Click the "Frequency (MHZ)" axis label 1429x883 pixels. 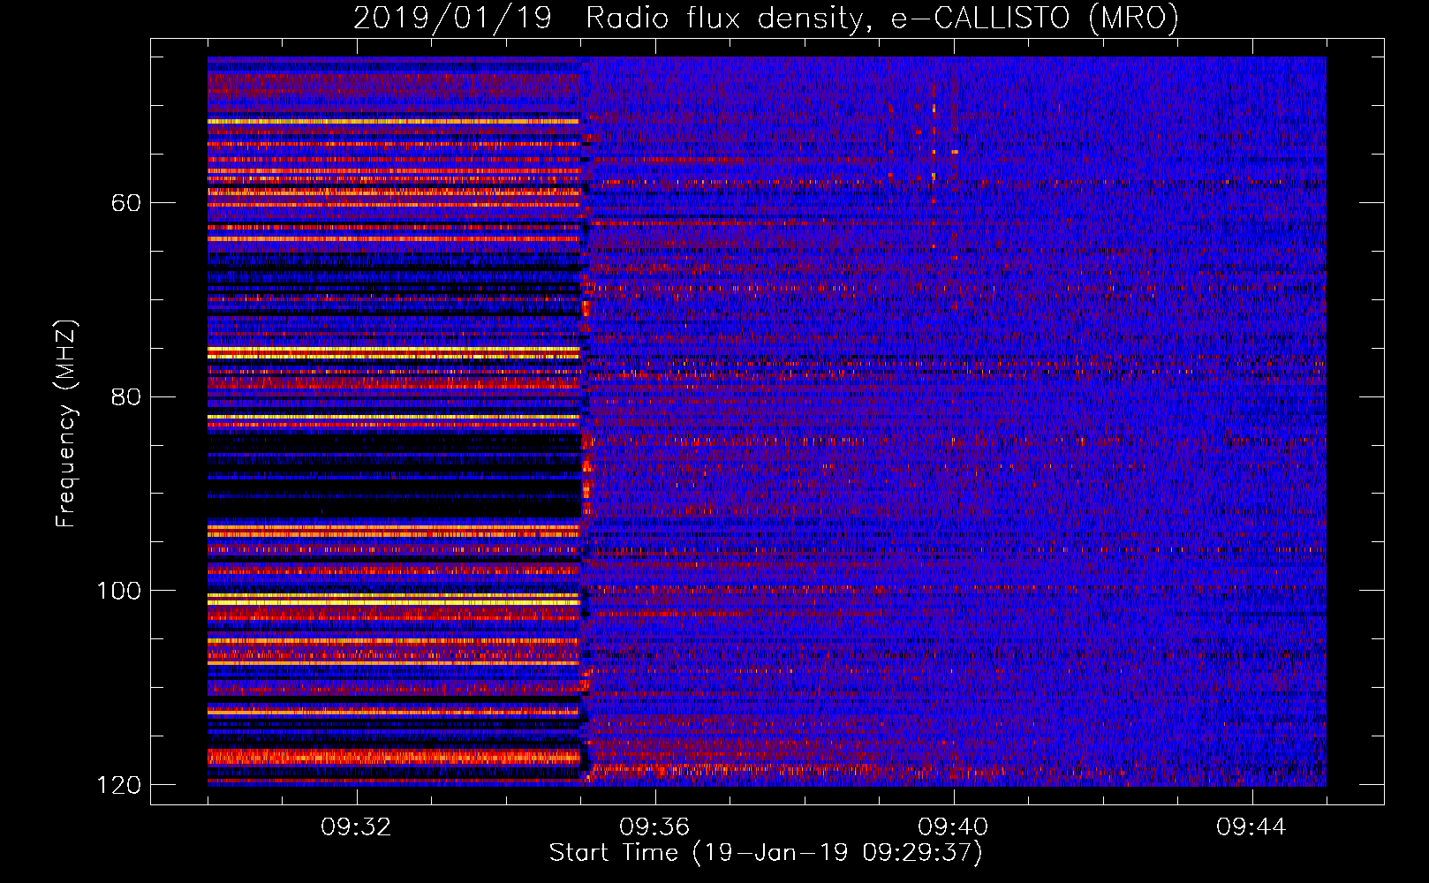click(66, 424)
